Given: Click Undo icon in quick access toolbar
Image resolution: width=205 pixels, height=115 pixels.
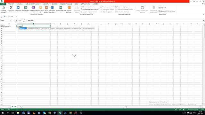Looking at the screenshot, I should click(4, 17).
